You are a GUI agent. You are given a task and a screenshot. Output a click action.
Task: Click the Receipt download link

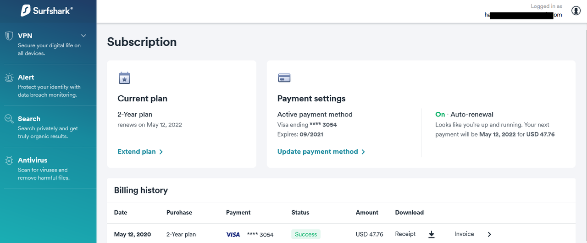pos(405,234)
